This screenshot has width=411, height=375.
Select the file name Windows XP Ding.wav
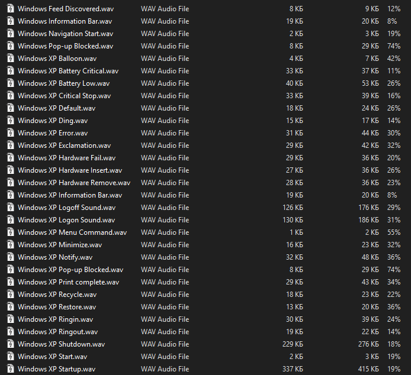(x=53, y=121)
